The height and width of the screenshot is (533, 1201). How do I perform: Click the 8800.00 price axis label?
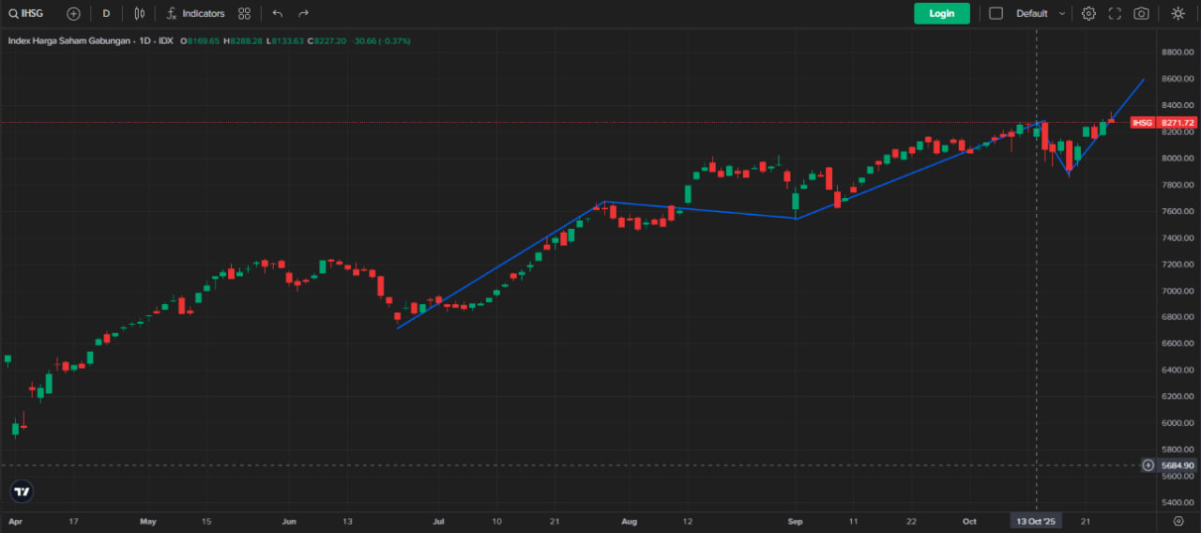coord(1177,53)
